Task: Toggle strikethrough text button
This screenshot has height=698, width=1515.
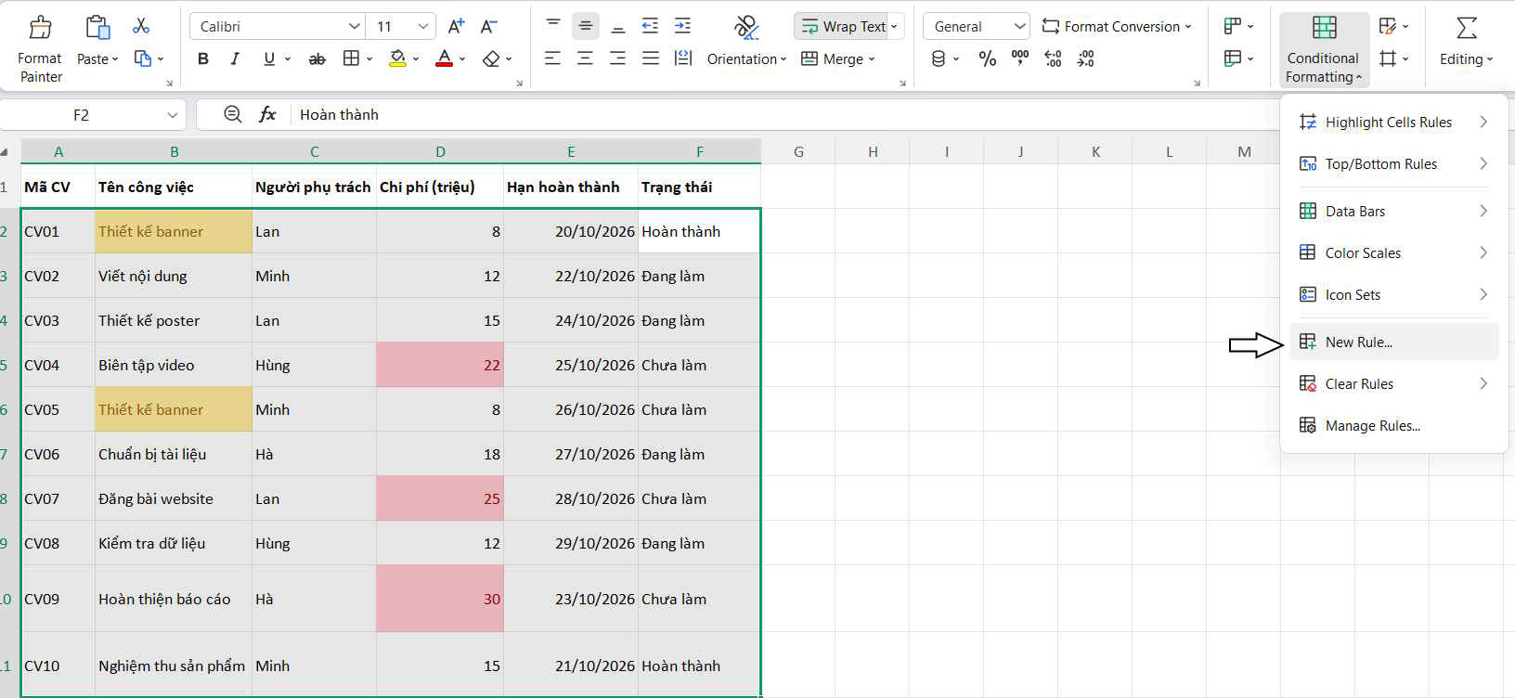Action: point(317,59)
